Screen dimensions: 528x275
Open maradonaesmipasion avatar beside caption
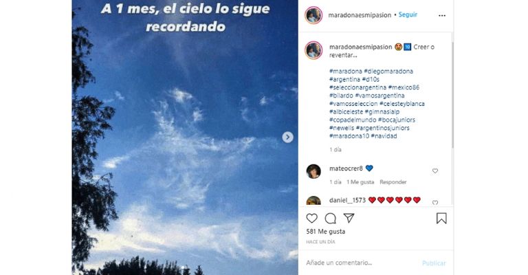(x=313, y=50)
